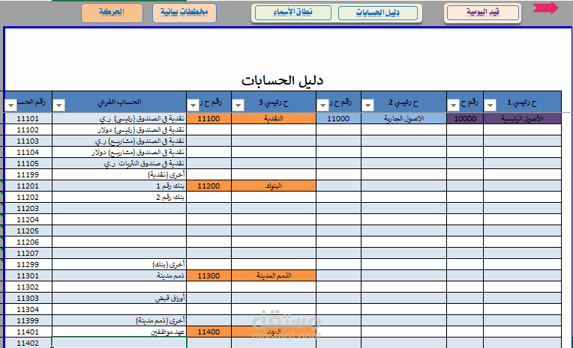Screen dimensions: 573x348
Task: Select account number cell 11203
Action: pos(28,209)
